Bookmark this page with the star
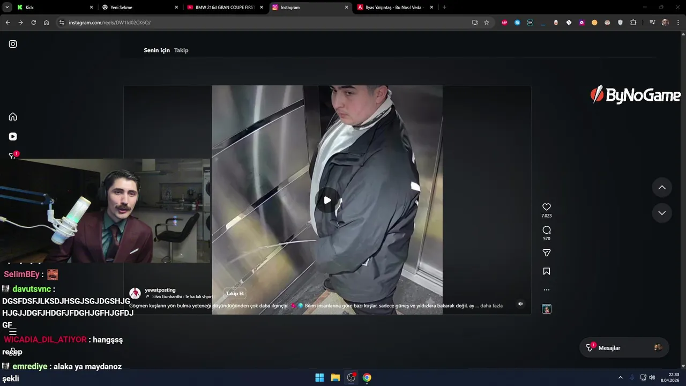 [487, 23]
